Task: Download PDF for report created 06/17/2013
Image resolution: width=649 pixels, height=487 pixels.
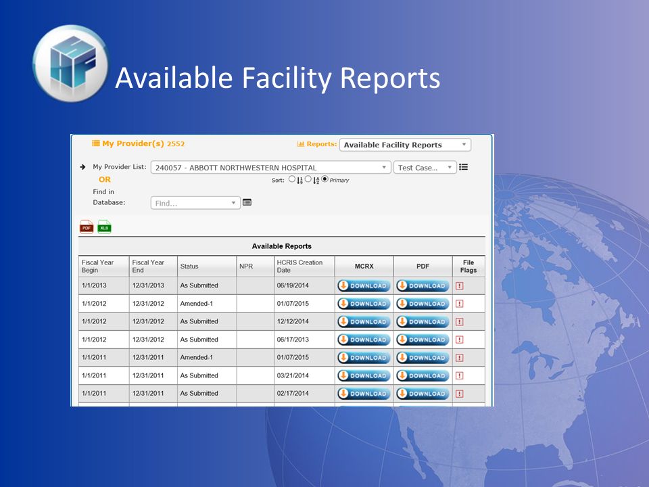Action: pyautogui.click(x=423, y=340)
